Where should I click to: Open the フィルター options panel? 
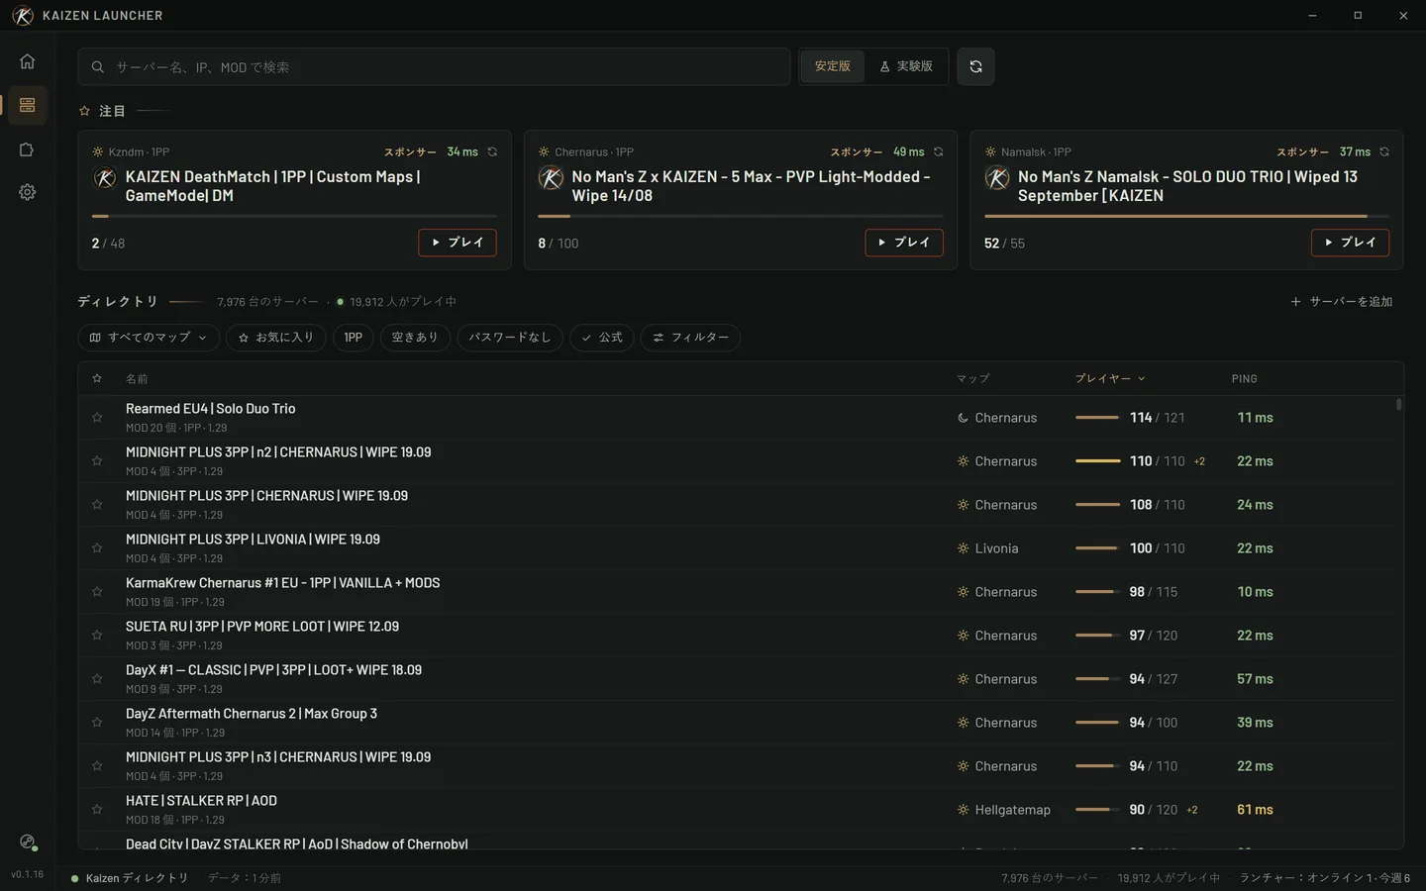click(690, 338)
